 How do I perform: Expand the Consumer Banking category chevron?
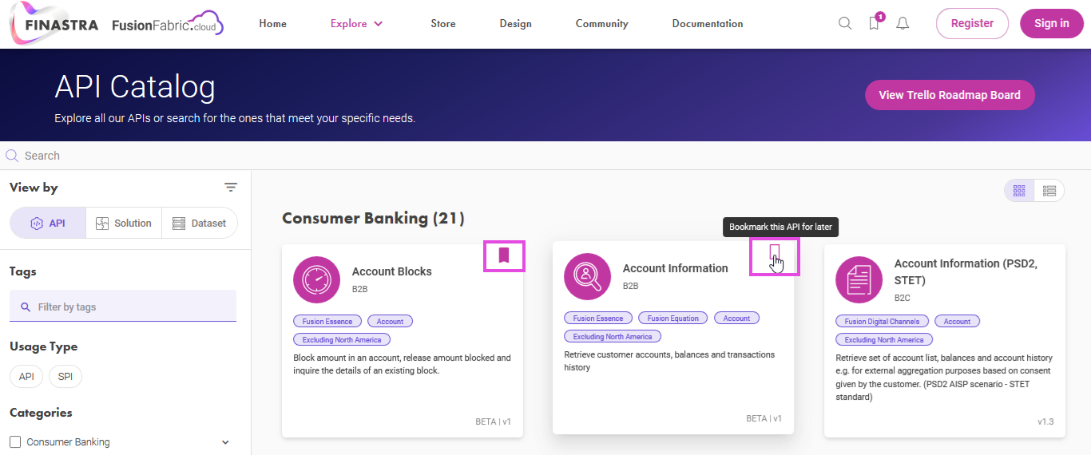click(225, 442)
